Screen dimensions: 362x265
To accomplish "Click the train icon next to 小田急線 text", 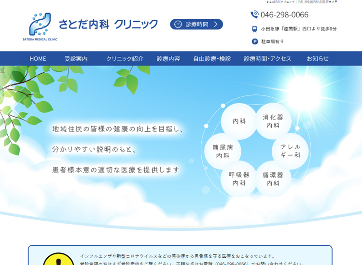I will point(254,29).
